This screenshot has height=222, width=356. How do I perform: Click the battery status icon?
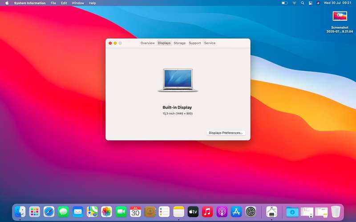coord(284,3)
